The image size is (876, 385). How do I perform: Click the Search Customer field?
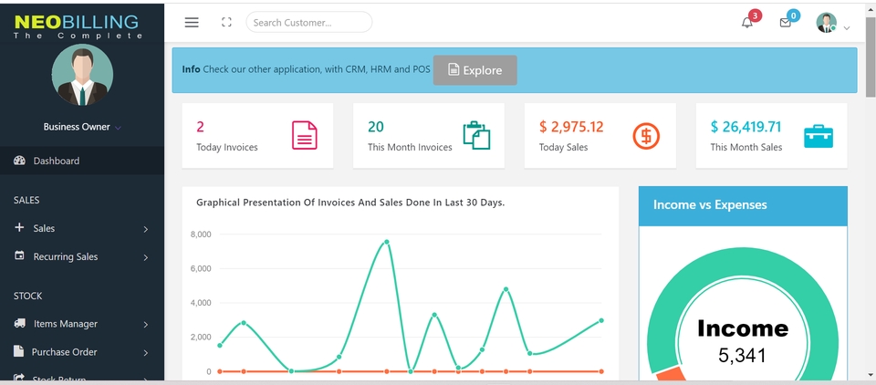[309, 22]
